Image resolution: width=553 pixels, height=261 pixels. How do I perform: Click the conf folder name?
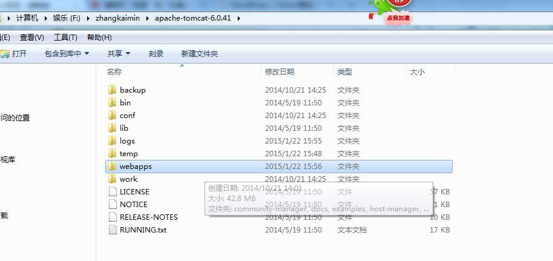pyautogui.click(x=127, y=116)
